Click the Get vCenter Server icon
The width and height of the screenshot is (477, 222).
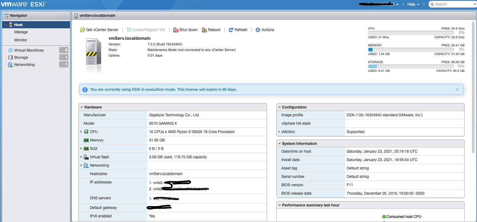82,30
